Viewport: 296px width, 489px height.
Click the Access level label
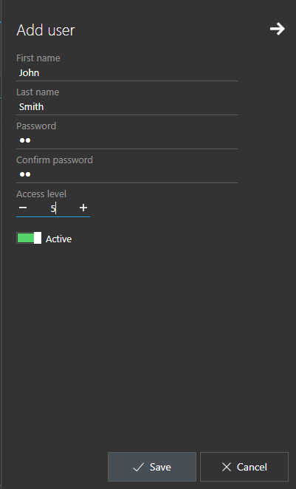(41, 194)
